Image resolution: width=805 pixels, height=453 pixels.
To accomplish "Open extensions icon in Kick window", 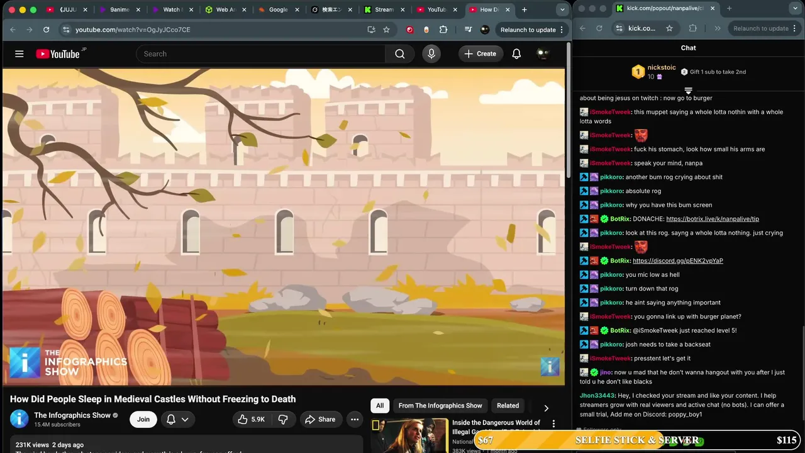I will (693, 28).
